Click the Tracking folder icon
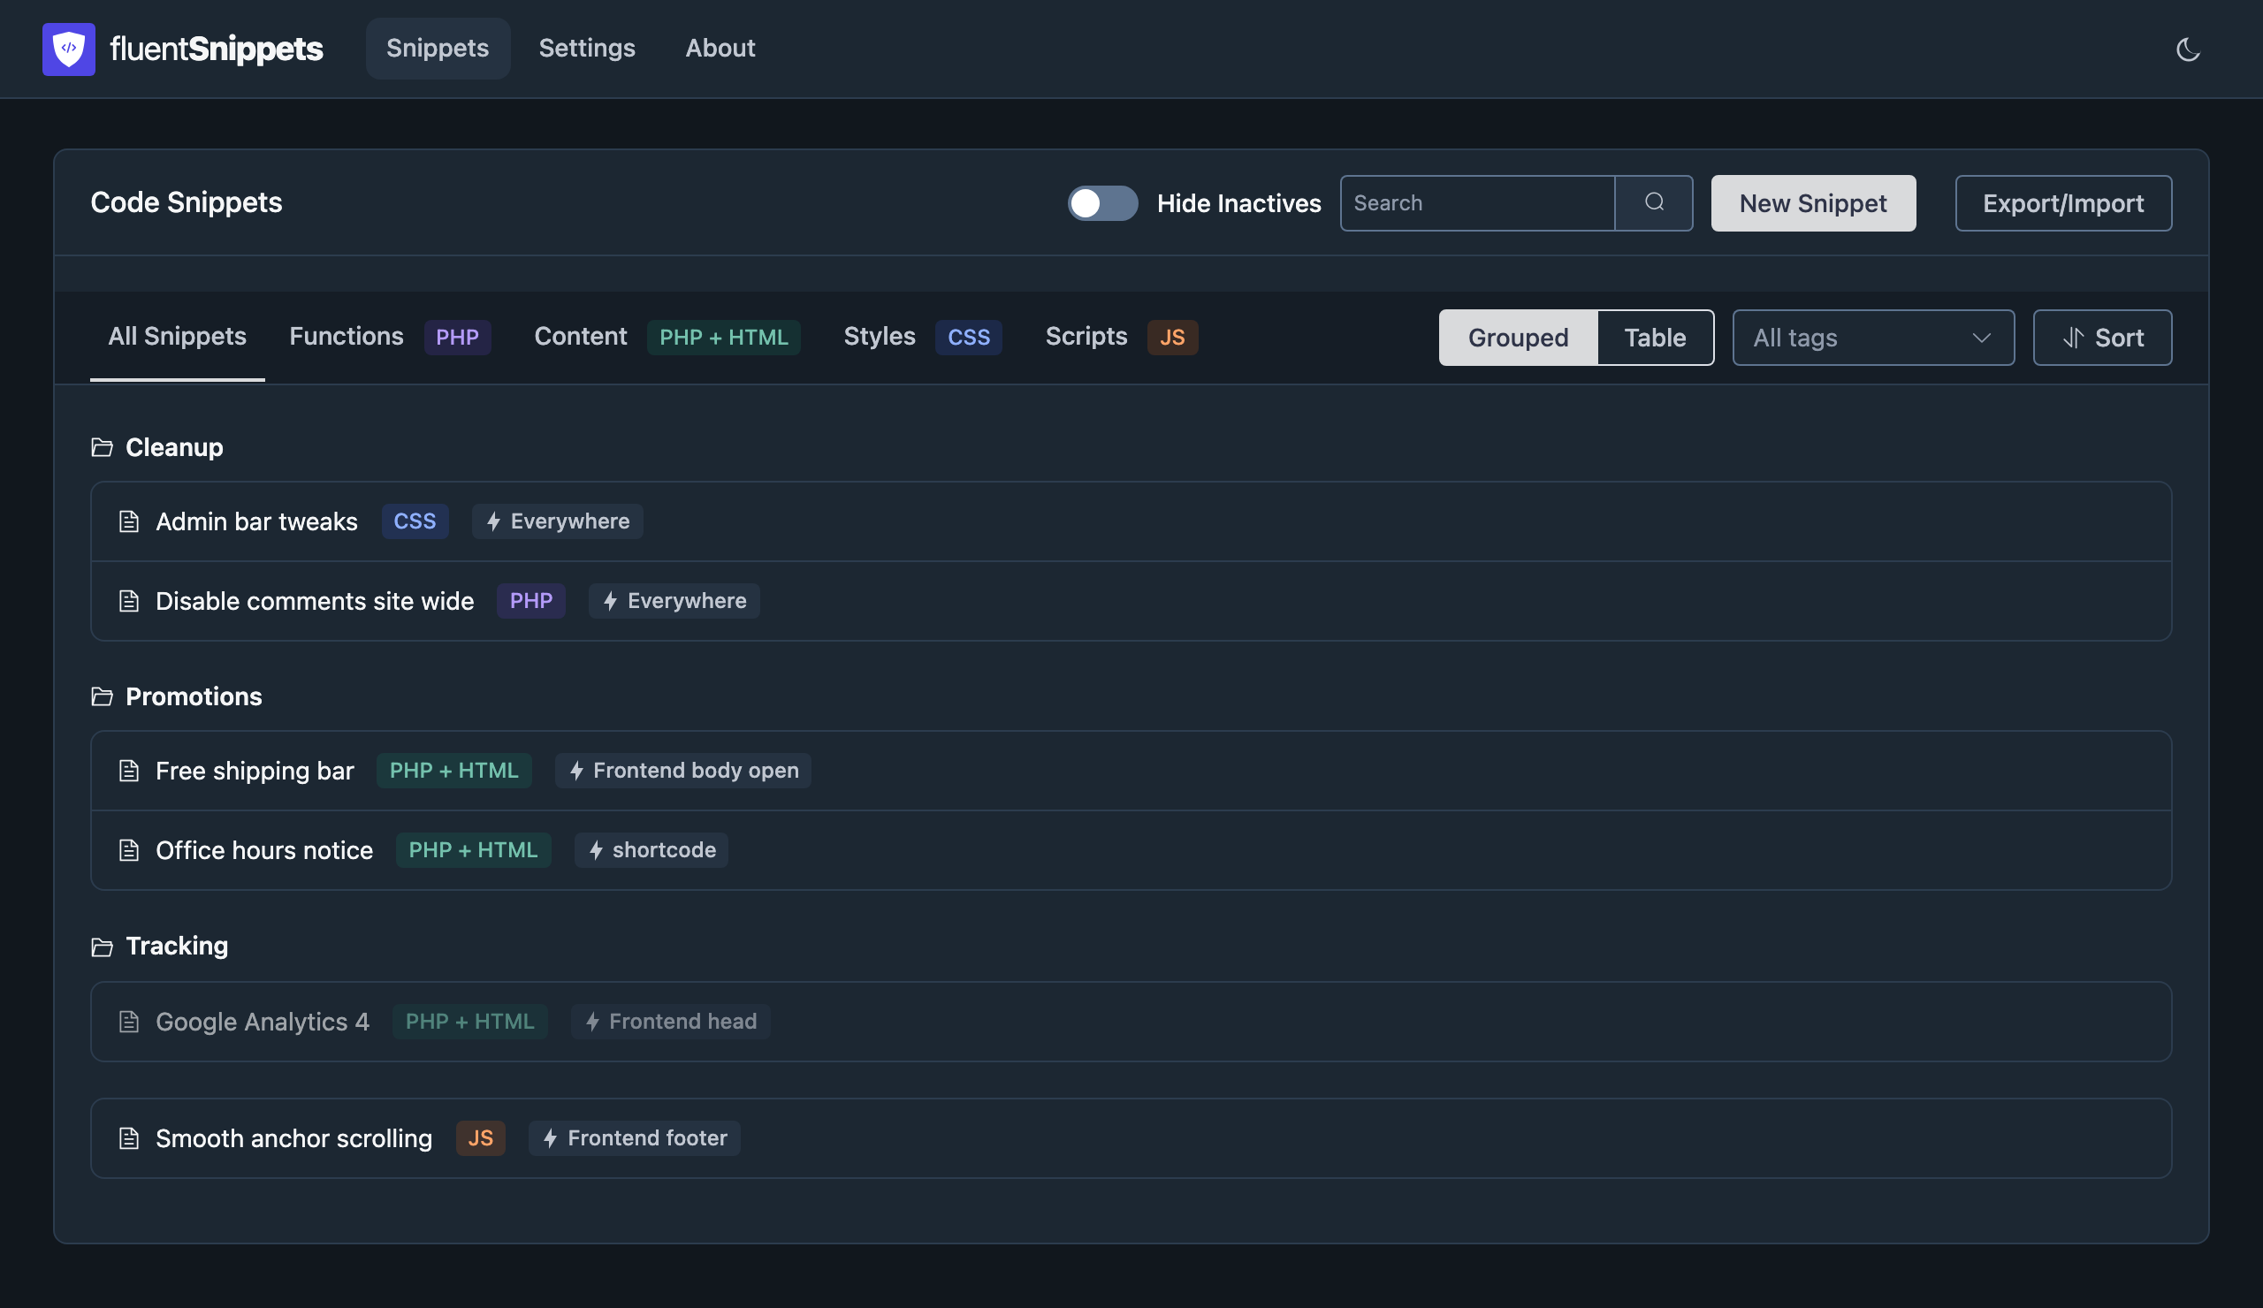Screen dimensions: 2263x1308 point(102,947)
